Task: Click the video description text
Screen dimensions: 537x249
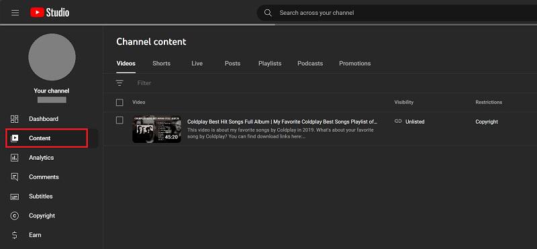Action: point(281,134)
